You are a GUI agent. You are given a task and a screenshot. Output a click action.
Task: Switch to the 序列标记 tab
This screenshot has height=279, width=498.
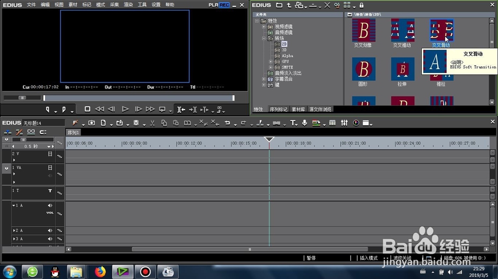pyautogui.click(x=278, y=109)
